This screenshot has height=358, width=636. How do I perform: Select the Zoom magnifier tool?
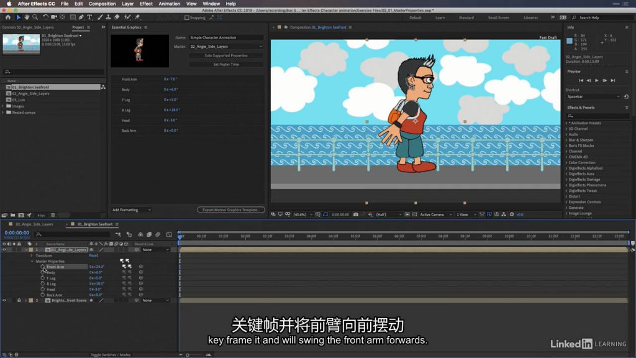point(35,17)
